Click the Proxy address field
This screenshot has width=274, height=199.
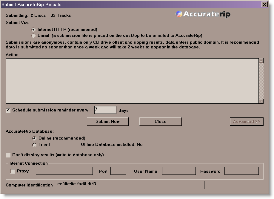point(64,171)
